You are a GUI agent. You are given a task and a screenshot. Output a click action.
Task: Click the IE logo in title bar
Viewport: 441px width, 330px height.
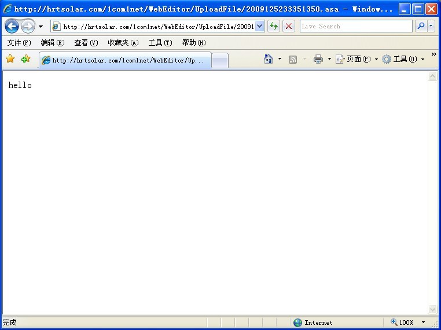pyautogui.click(x=8, y=9)
